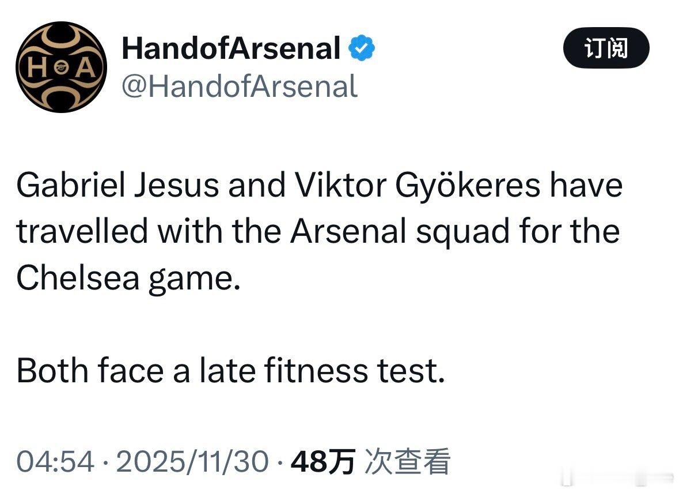The width and height of the screenshot is (679, 493).
Task: Open the HandofArsenal display name link
Action: (230, 48)
